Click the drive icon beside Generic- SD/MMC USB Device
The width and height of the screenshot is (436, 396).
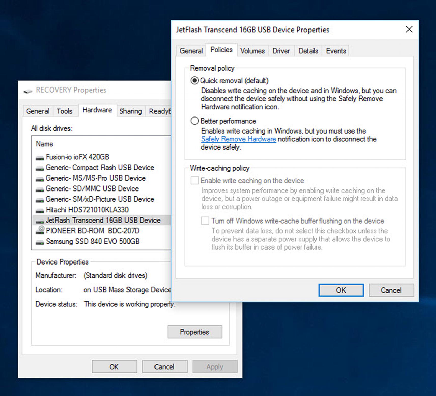40,190
